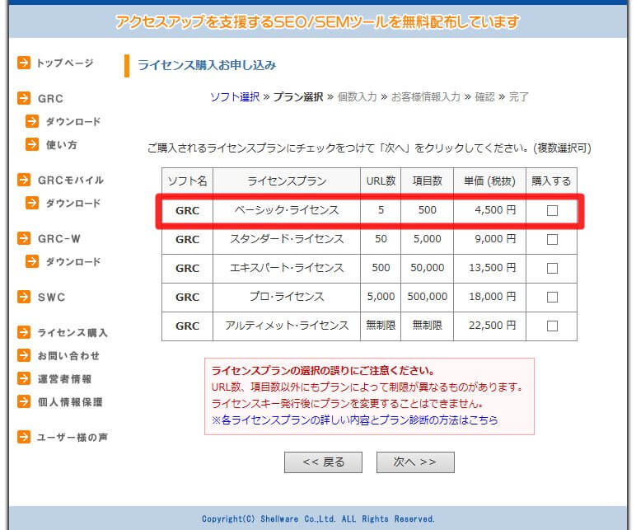Click the arrow icon beside ライセンス購入

(x=24, y=332)
